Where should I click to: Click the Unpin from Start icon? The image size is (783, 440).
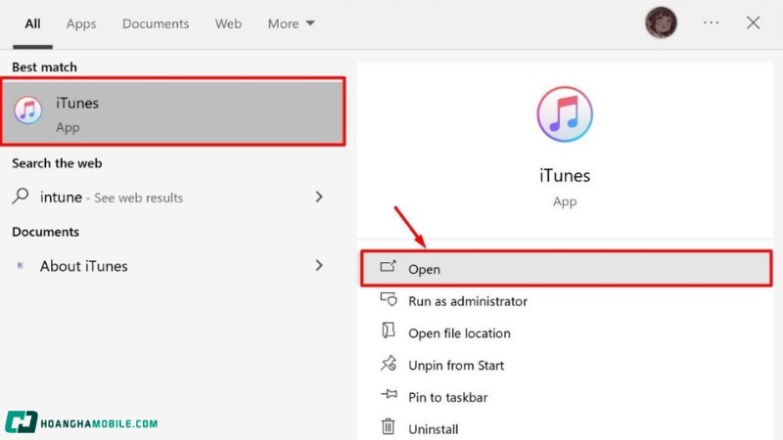click(x=389, y=363)
